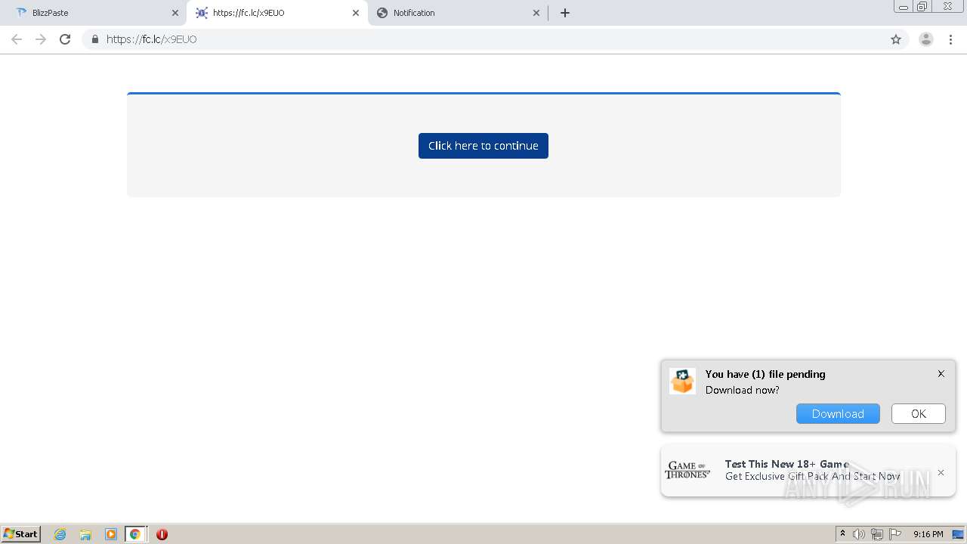The image size is (967, 544).
Task: Bookmark this page with the star icon
Action: pyautogui.click(x=896, y=39)
